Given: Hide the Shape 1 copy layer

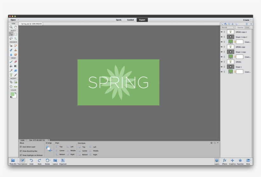Looking at the screenshot, I should point(222,52).
